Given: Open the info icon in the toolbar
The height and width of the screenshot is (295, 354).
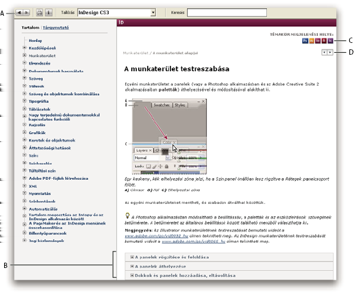Looking at the screenshot, I should pyautogui.click(x=49, y=12).
